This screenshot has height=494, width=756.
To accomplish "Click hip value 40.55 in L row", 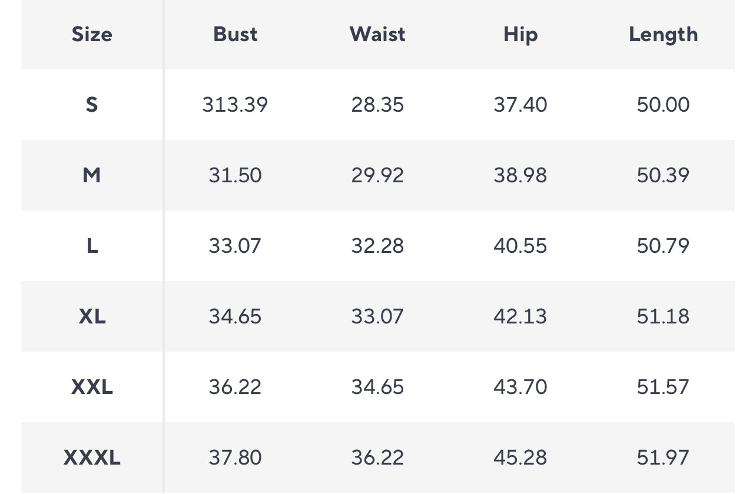I will pyautogui.click(x=520, y=246).
